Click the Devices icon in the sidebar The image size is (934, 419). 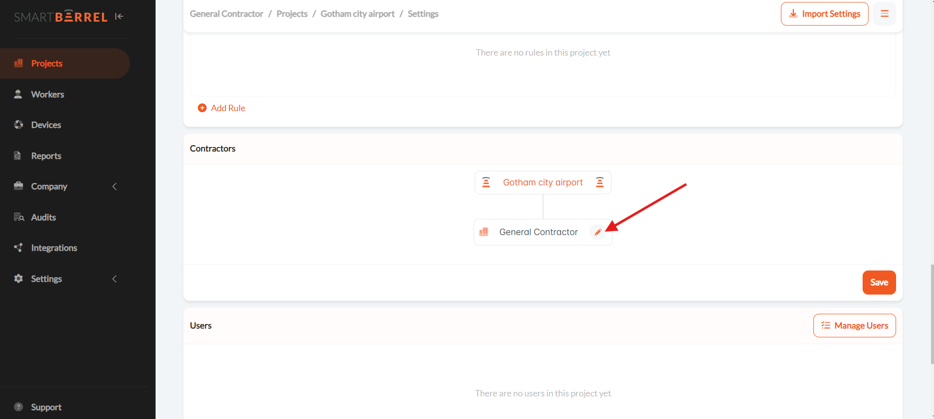pyautogui.click(x=19, y=125)
